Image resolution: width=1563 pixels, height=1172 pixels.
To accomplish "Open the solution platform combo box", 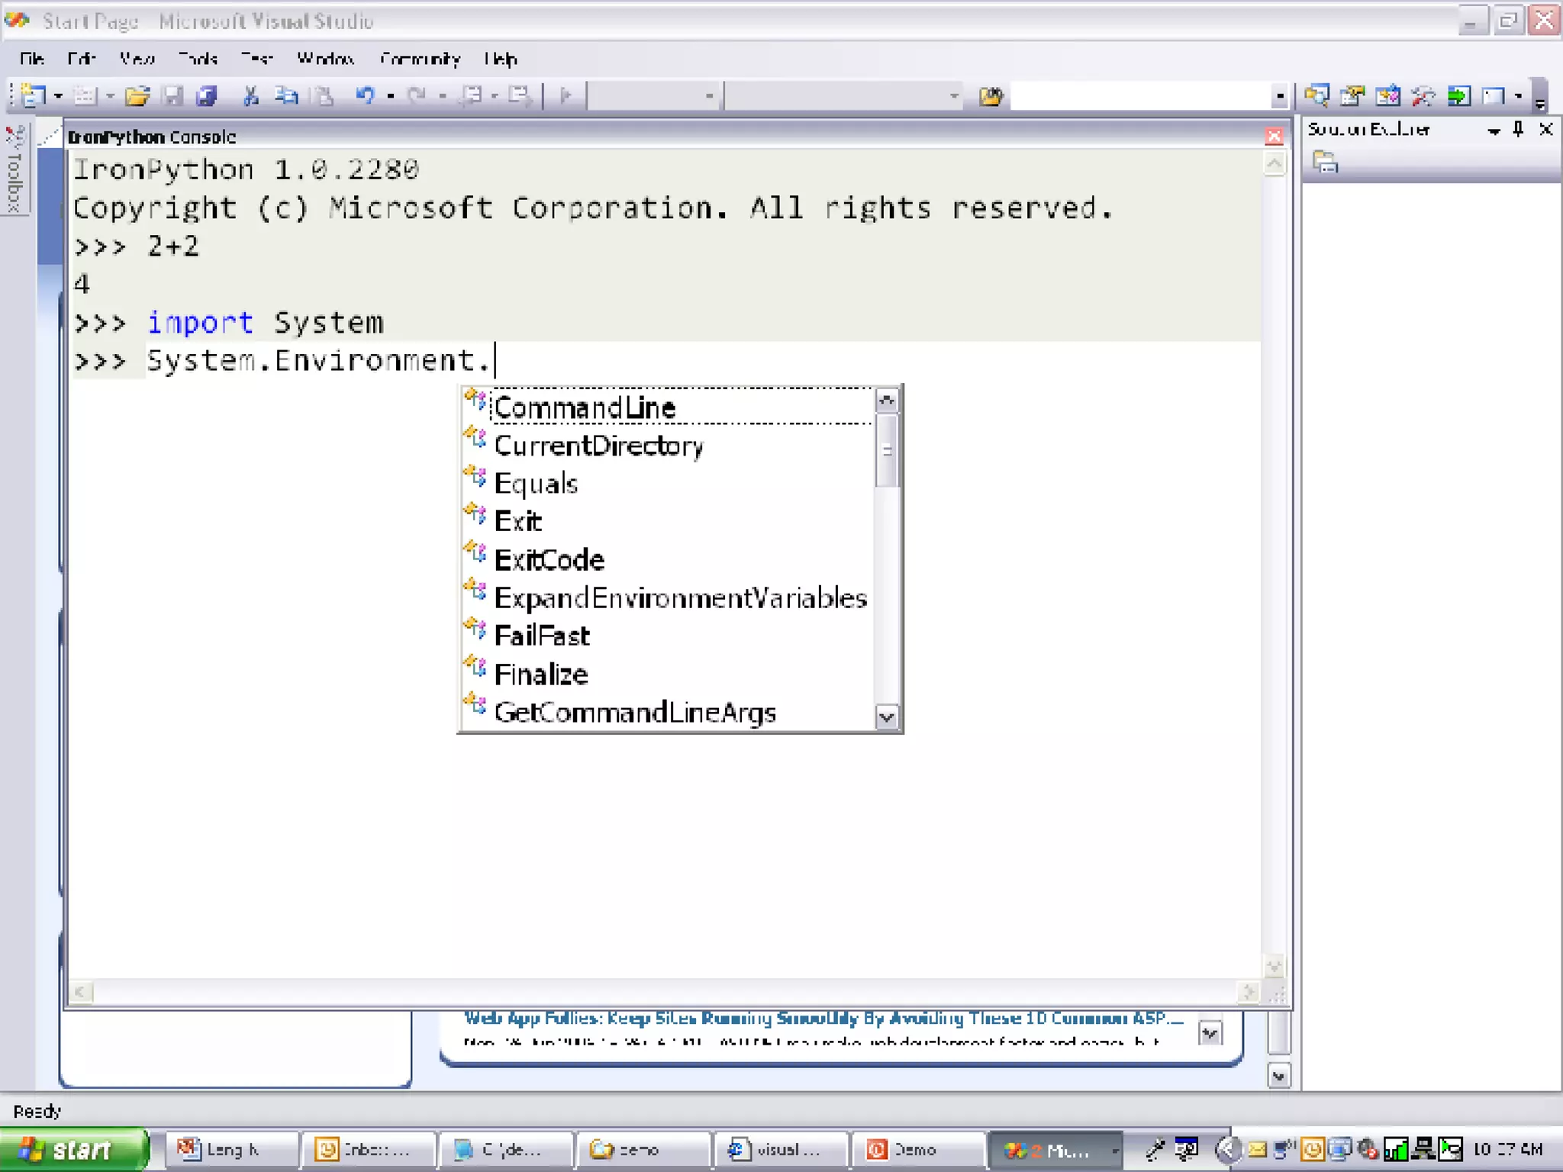I will pyautogui.click(x=843, y=96).
